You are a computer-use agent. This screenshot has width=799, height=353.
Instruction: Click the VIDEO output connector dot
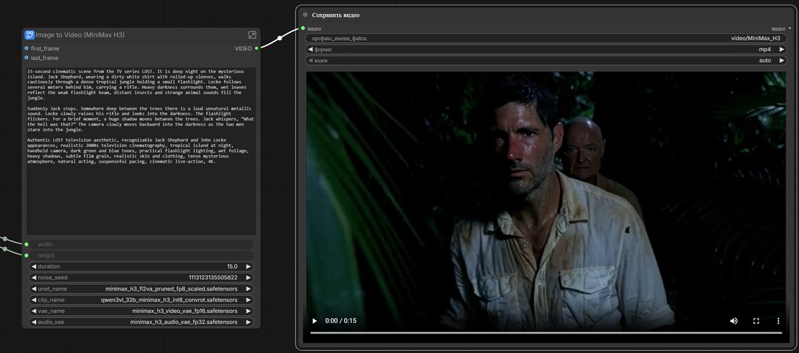256,49
